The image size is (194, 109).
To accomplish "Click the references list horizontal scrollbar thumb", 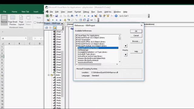I will tap(90, 64).
